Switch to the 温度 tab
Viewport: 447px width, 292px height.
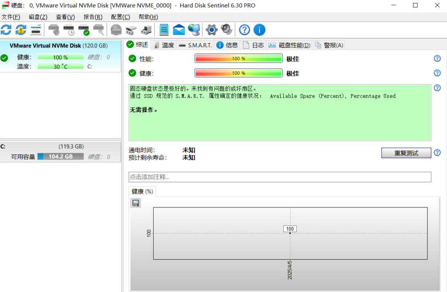click(164, 45)
